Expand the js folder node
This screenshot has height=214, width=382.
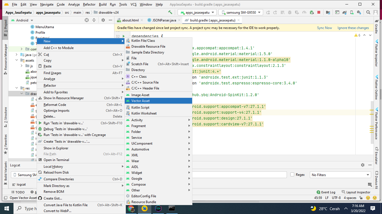(22, 66)
